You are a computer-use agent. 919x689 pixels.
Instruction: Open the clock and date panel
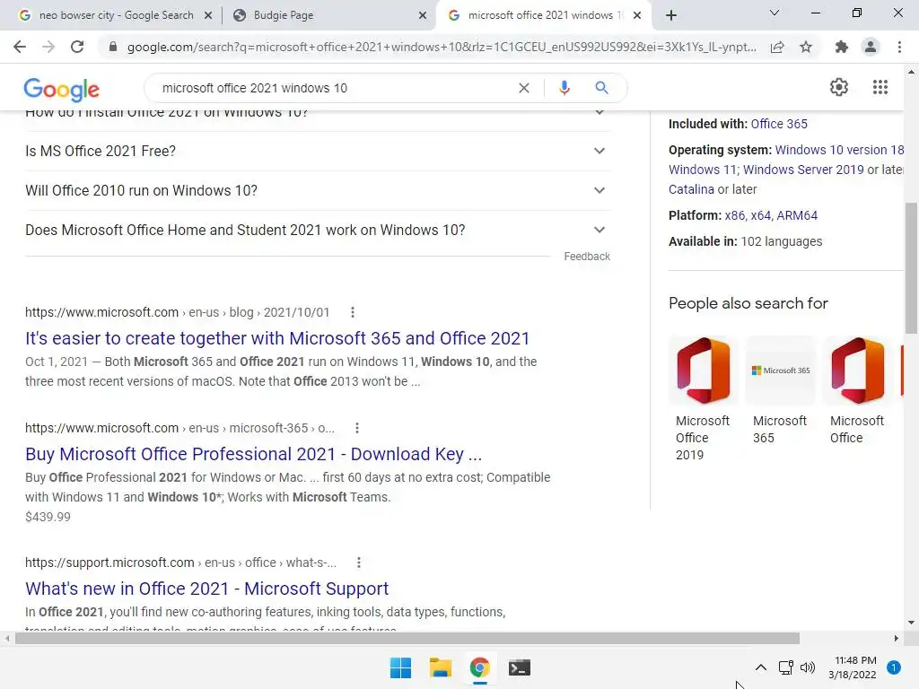click(x=853, y=667)
